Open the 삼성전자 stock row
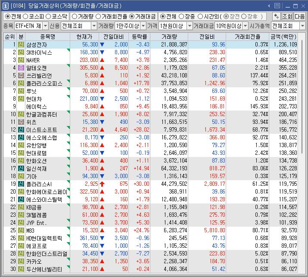308x277 pixels. [x=150, y=45]
